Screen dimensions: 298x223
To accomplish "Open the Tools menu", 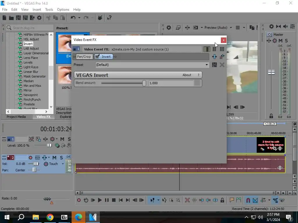I will pyautogui.click(x=49, y=10).
